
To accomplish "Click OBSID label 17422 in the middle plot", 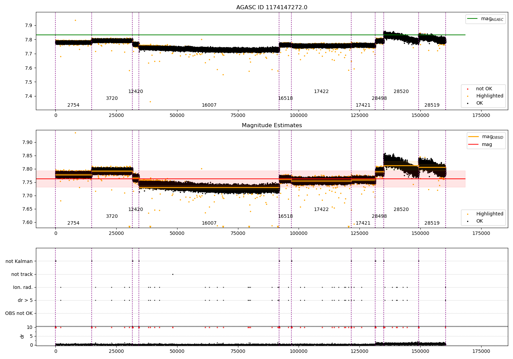I will click(x=321, y=210).
